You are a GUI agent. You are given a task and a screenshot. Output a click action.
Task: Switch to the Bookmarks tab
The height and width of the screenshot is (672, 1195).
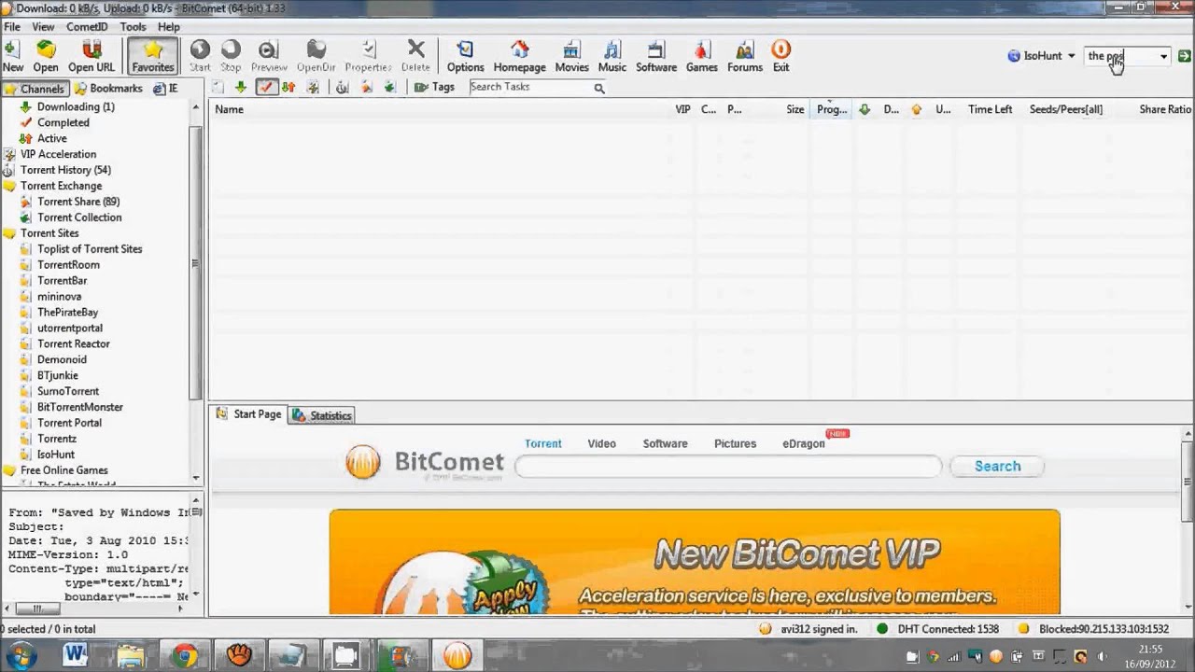[x=108, y=89]
